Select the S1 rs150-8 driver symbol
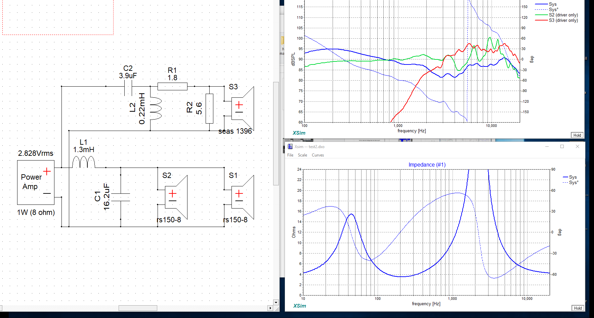The image size is (594, 318). 242,197
